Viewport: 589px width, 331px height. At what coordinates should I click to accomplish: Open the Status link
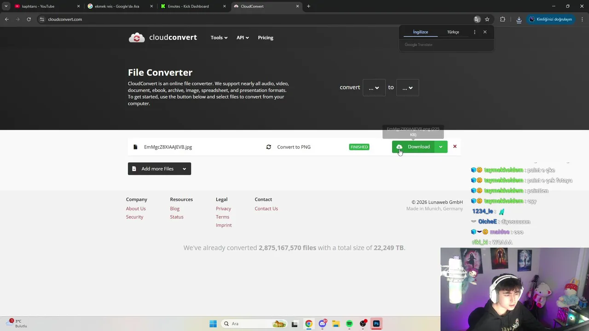click(177, 217)
